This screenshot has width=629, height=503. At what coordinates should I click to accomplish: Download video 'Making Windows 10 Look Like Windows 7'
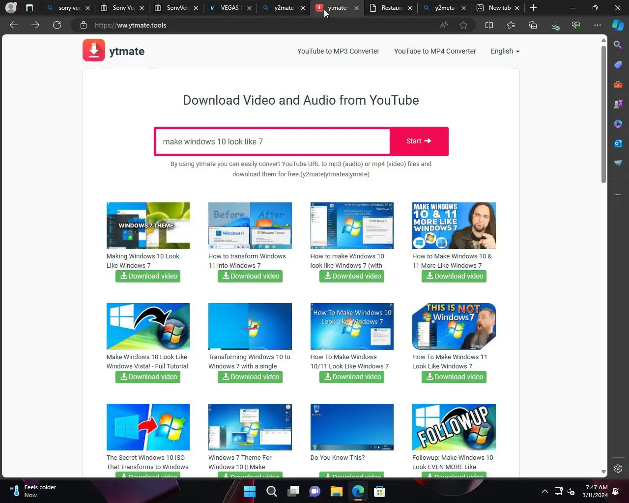click(148, 276)
